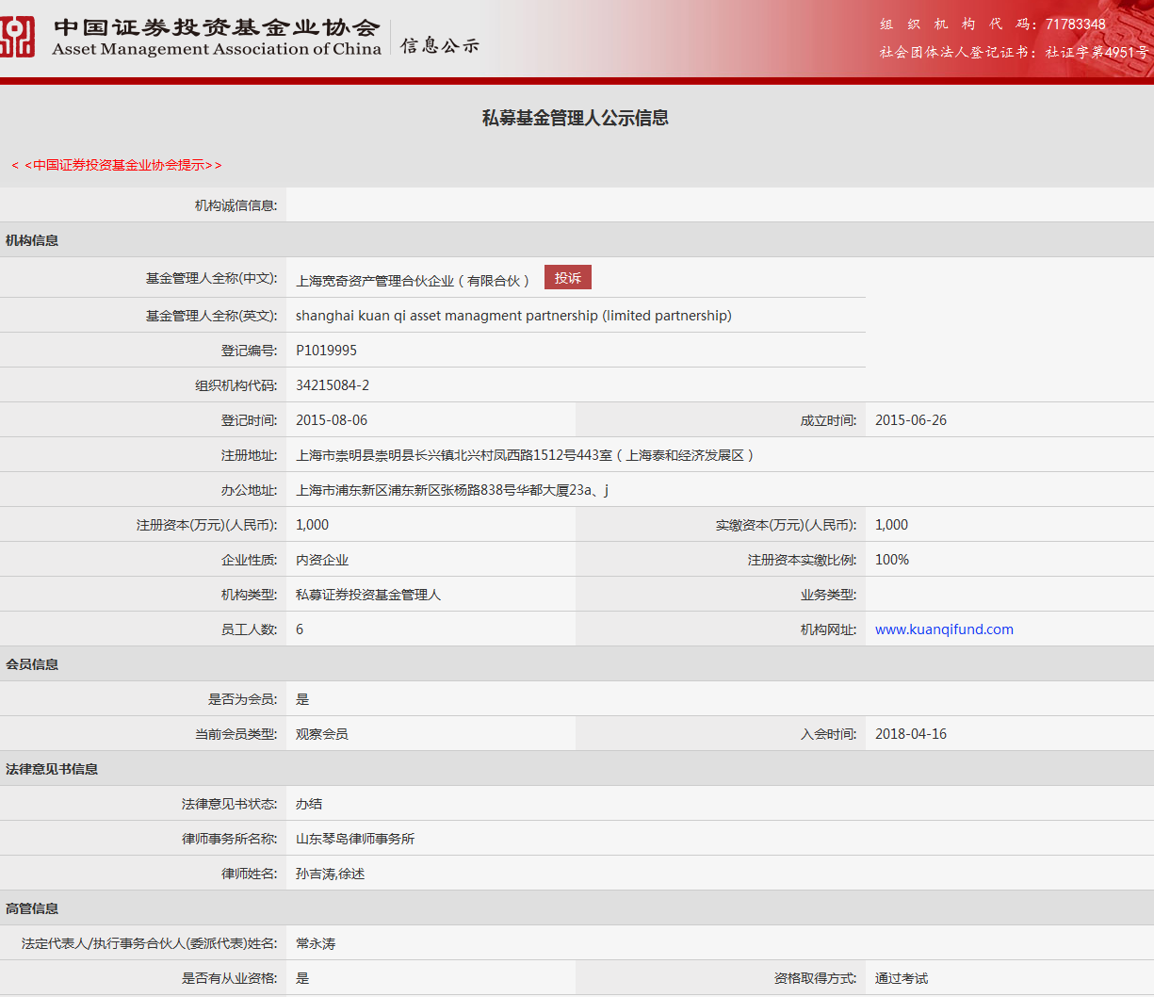The width and height of the screenshot is (1154, 997).
Task: Click the Chinese name 上海宽奇资产管理合伙企业
Action: coord(413,281)
